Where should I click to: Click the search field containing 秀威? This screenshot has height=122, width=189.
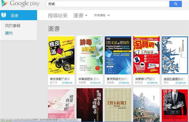point(108,4)
